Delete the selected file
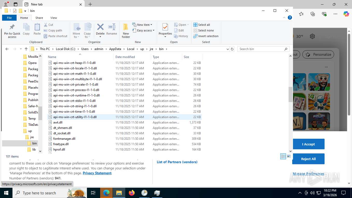 tap(100, 31)
